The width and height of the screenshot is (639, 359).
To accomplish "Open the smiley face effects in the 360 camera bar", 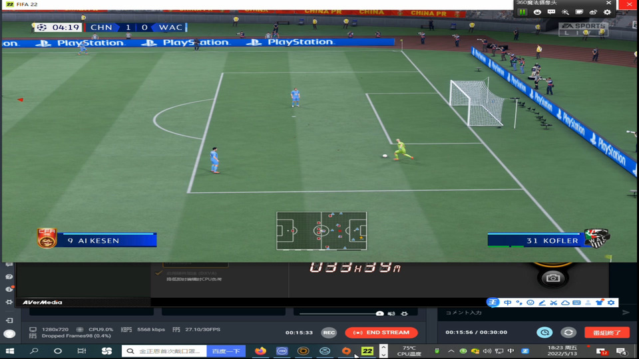I will 537,12.
